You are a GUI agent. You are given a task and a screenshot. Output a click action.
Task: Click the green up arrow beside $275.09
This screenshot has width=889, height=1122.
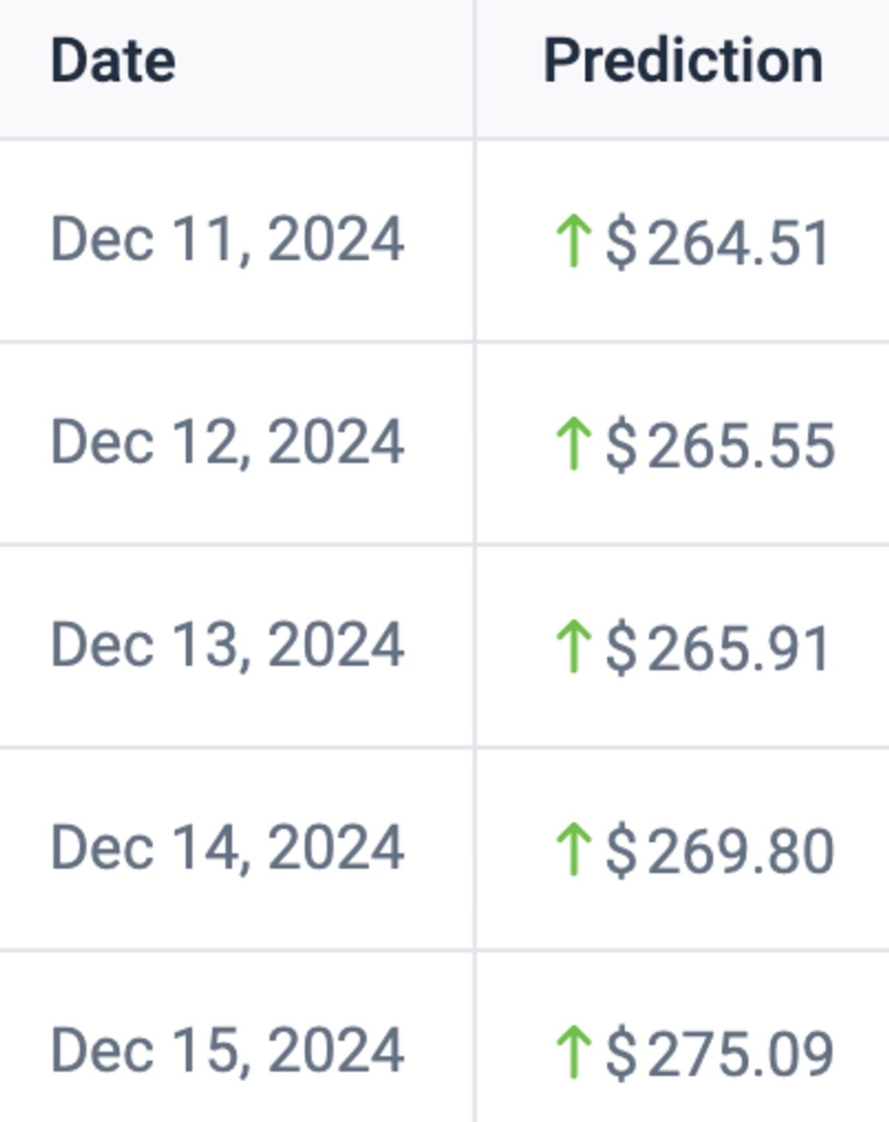click(x=574, y=1052)
